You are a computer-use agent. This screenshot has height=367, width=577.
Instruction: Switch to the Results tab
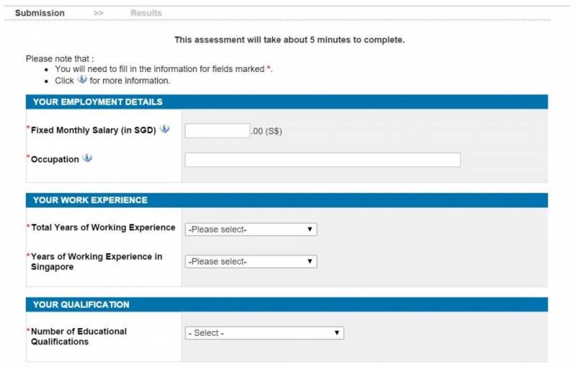point(146,13)
